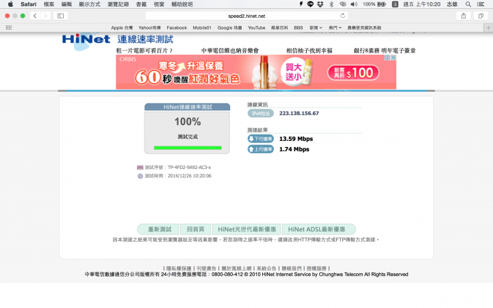Viewport: 493px width, 308px height.
Task: Click the speed2.hinet.net address field
Action: tap(246, 16)
